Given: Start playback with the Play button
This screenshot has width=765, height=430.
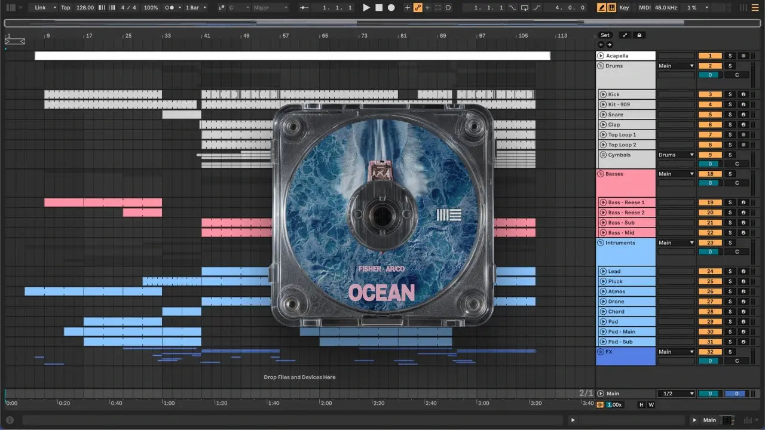Looking at the screenshot, I should [366, 8].
